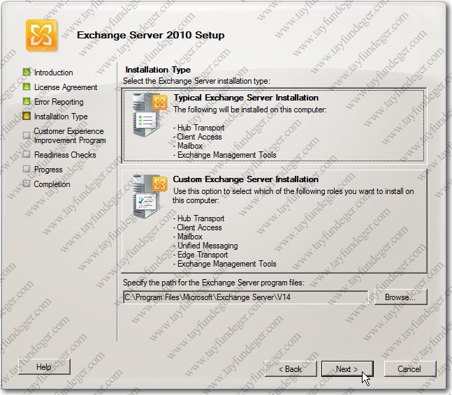Click the Completion step indicator square
Image resolution: width=452 pixels, height=395 pixels.
[x=27, y=184]
